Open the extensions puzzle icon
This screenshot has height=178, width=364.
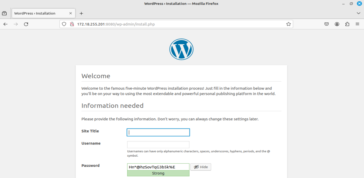(347, 24)
